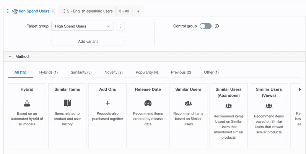Image resolution: width=306 pixels, height=154 pixels.
Task: Click the Add Ons plus icon
Action: point(107,103)
